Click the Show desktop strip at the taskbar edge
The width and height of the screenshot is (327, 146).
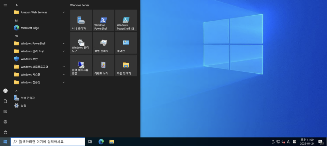pyautogui.click(x=326, y=142)
